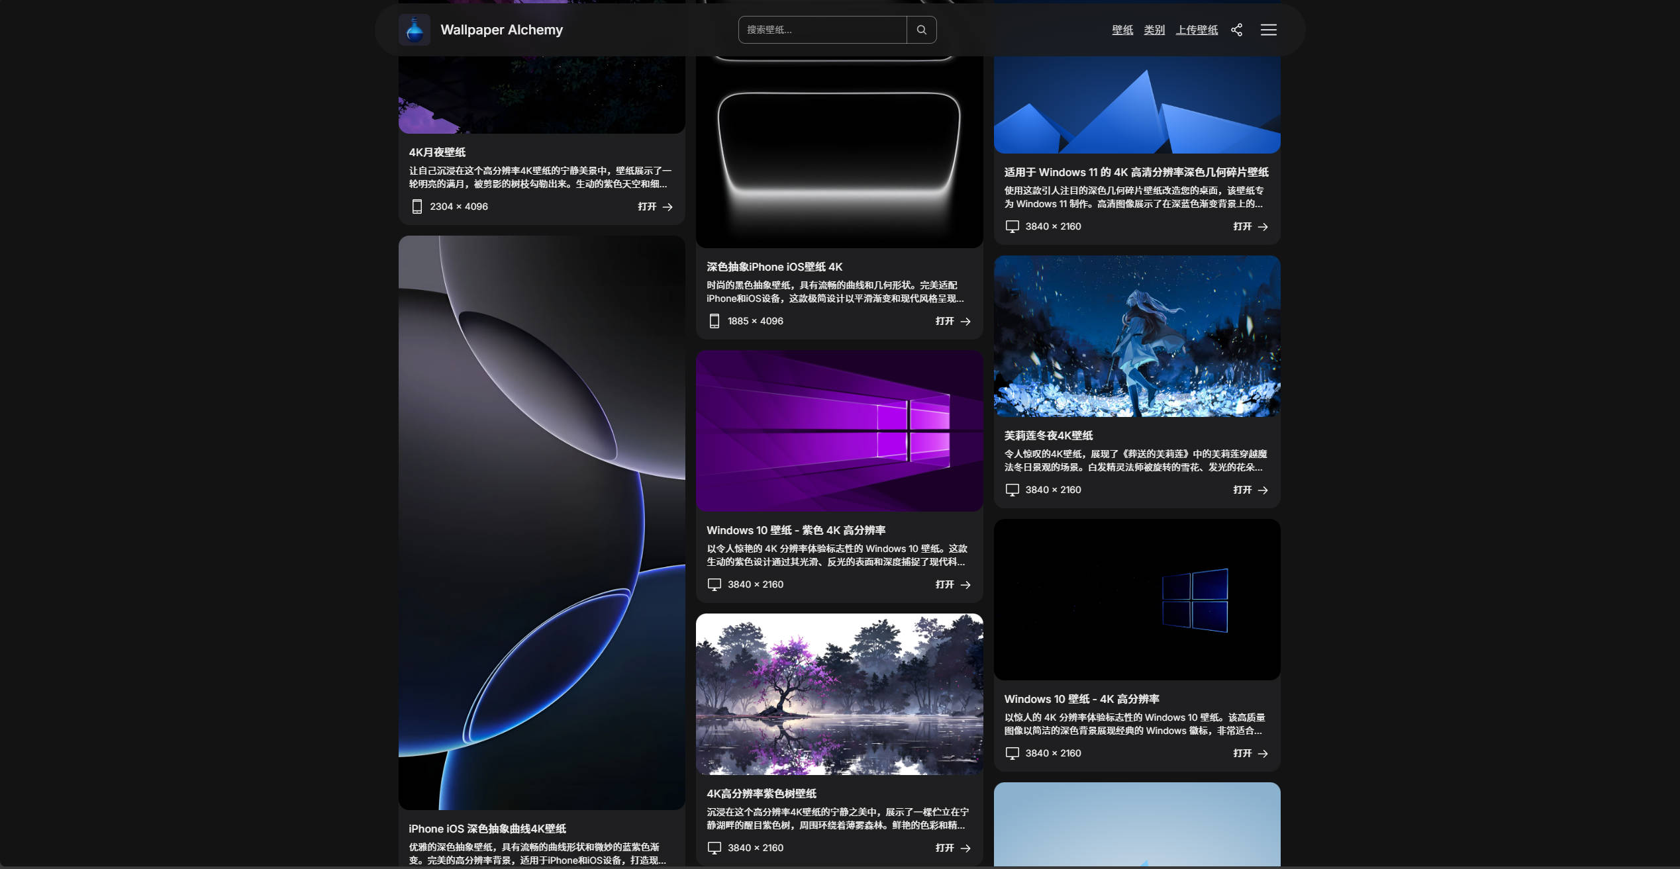Click description starting 时尚的黑色抽象壁纸
This screenshot has width=1680, height=869.
(836, 292)
